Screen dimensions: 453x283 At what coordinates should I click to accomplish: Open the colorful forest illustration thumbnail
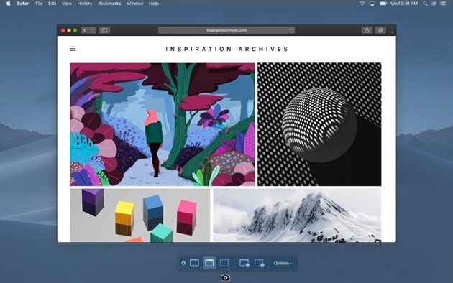(x=163, y=124)
